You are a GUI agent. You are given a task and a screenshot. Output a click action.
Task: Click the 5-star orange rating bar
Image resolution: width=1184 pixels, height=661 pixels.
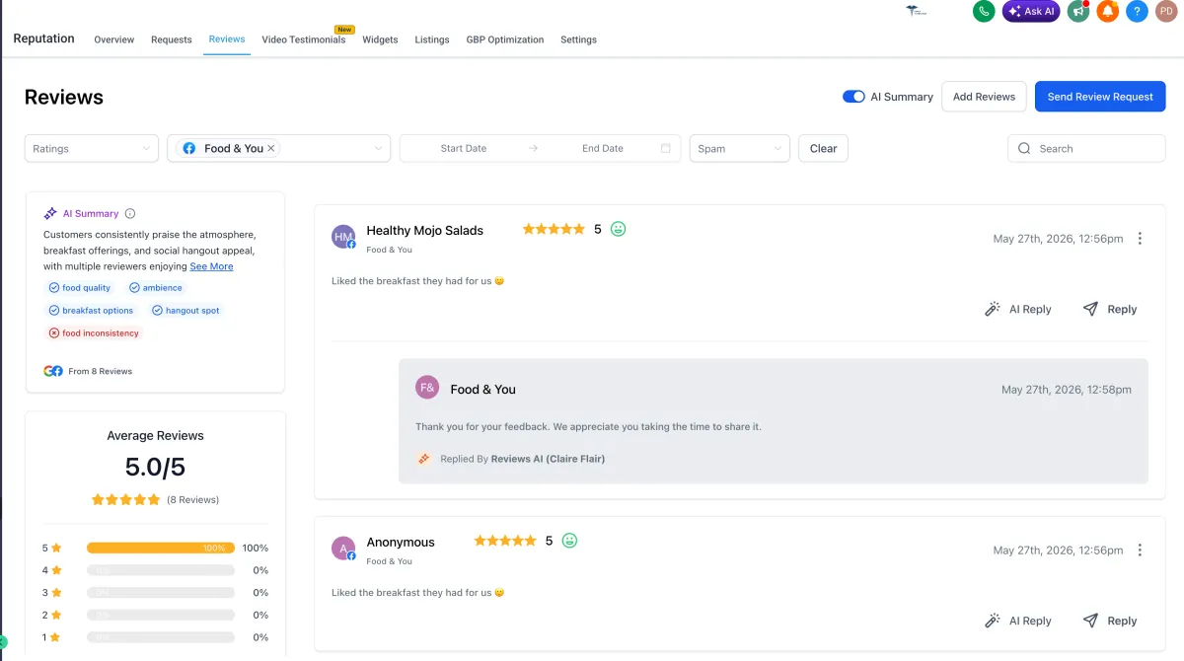coord(161,548)
